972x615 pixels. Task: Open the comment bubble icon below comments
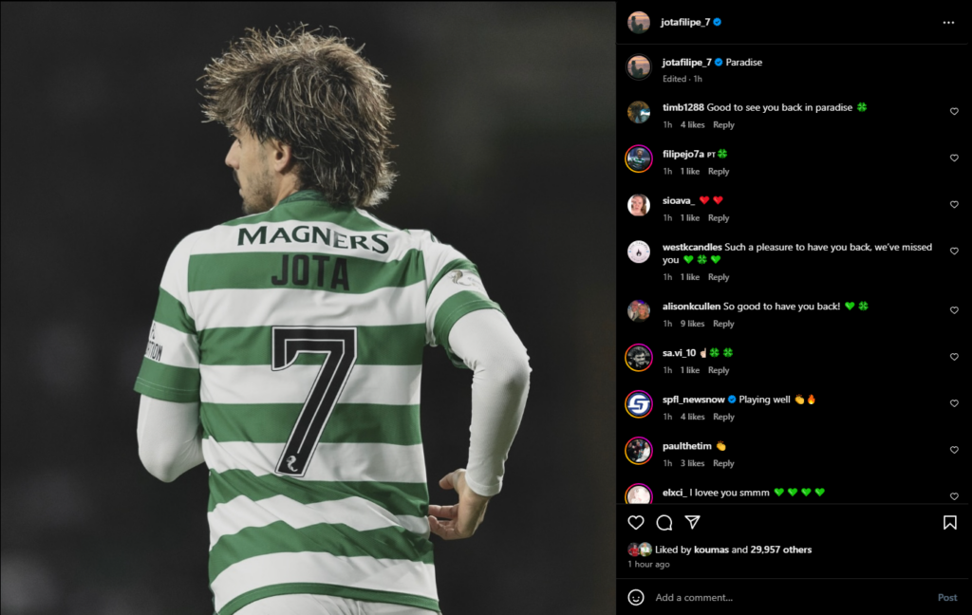[x=664, y=523]
